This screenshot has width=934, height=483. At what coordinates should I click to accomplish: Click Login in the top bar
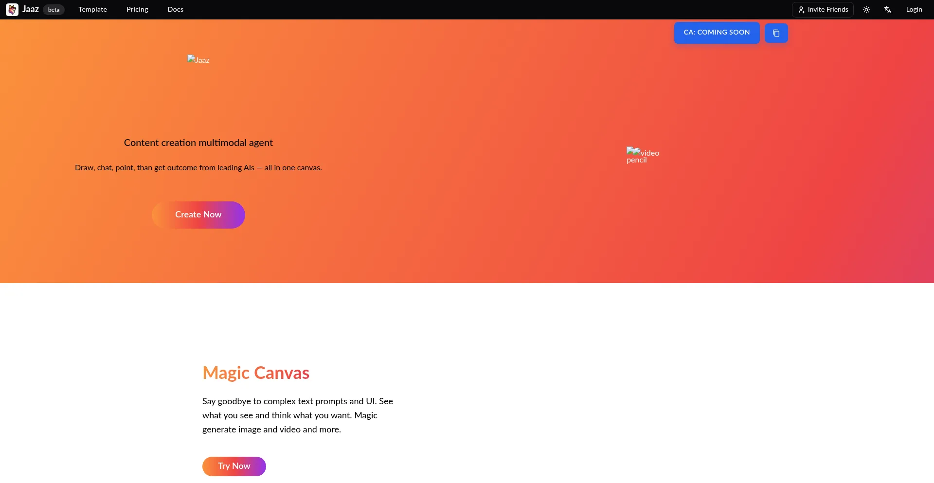point(914,10)
